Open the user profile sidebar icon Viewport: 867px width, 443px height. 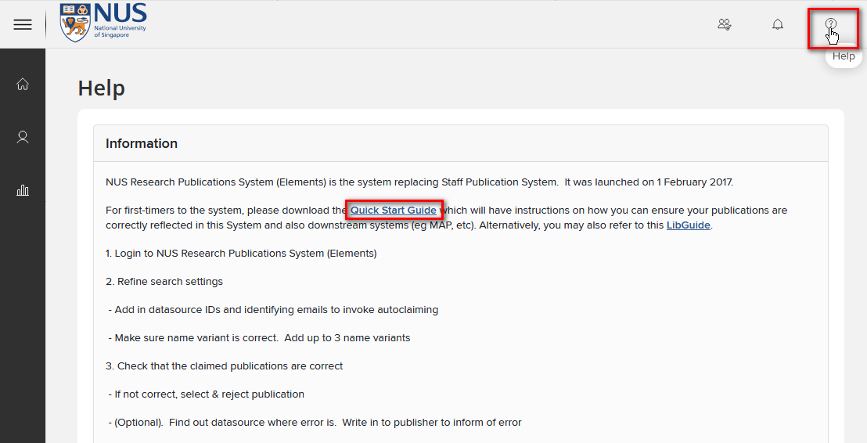[23, 137]
